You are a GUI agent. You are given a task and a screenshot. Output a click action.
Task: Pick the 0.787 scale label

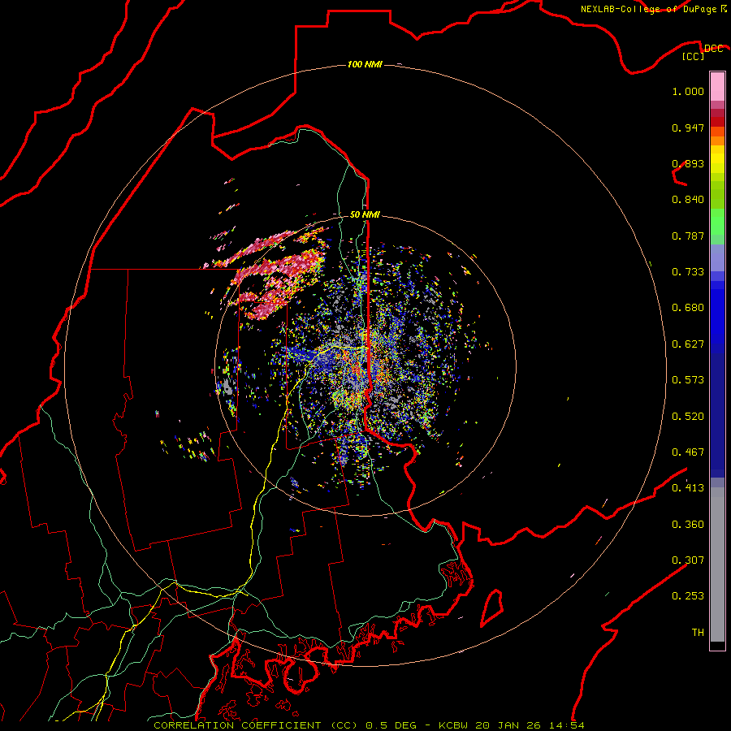click(x=688, y=236)
